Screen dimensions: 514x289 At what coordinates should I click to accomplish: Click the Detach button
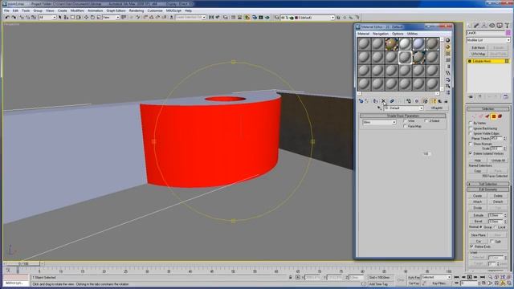coord(498,201)
